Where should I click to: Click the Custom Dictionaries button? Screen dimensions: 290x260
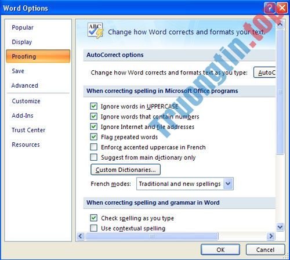pyautogui.click(x=125, y=169)
